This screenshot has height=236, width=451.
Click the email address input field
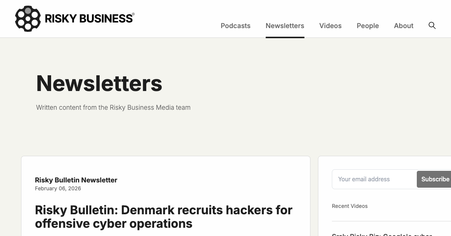[x=370, y=179]
